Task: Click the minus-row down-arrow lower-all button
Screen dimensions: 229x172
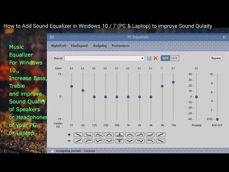Action: [x=119, y=141]
